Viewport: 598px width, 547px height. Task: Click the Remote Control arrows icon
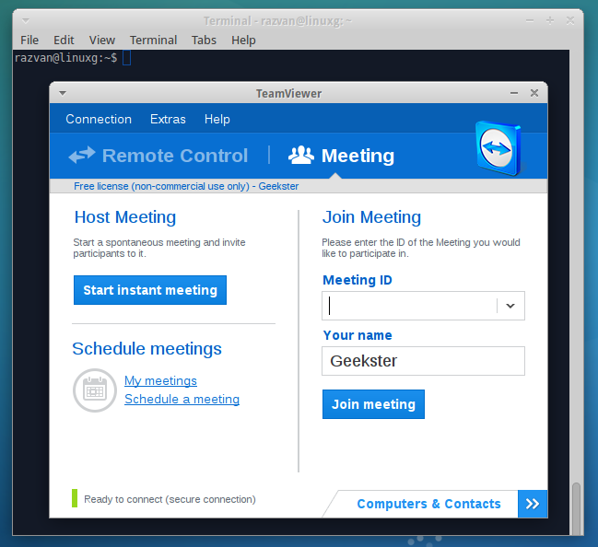(x=82, y=155)
